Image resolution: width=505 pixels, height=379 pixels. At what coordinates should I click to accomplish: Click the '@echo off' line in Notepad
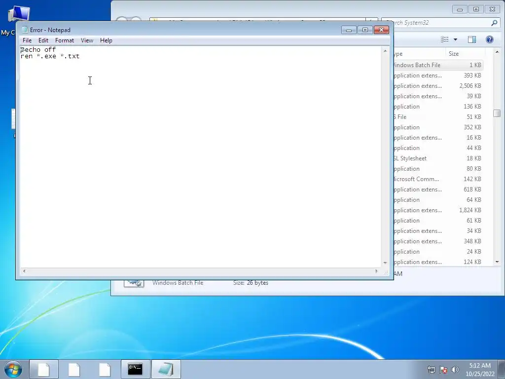pyautogui.click(x=38, y=50)
